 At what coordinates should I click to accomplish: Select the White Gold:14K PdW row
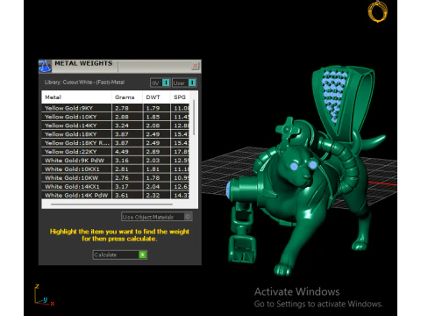point(116,195)
